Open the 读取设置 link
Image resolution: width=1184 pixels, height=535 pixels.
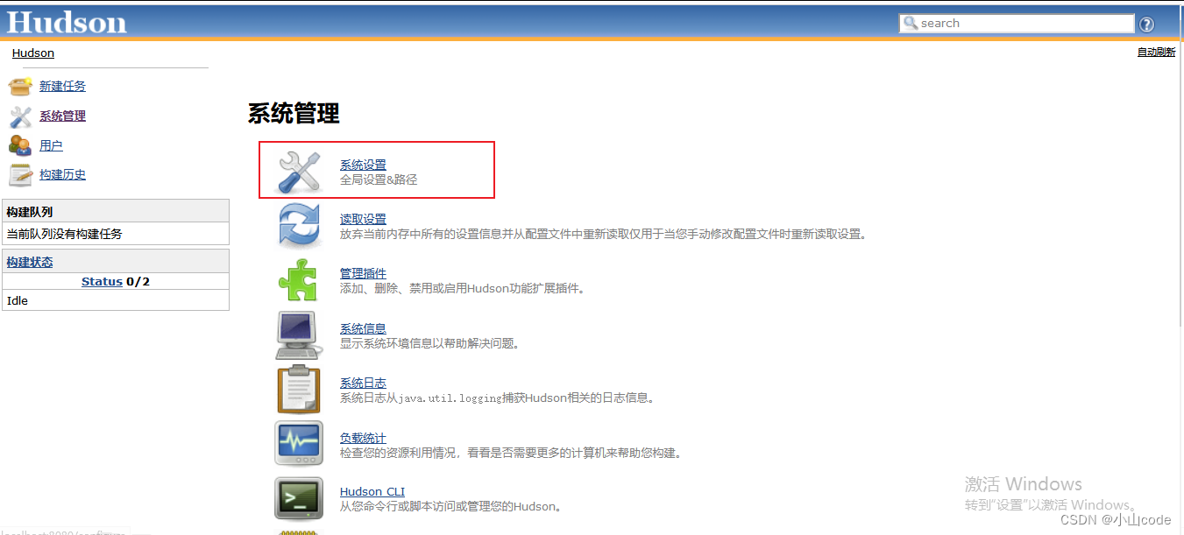coord(363,219)
